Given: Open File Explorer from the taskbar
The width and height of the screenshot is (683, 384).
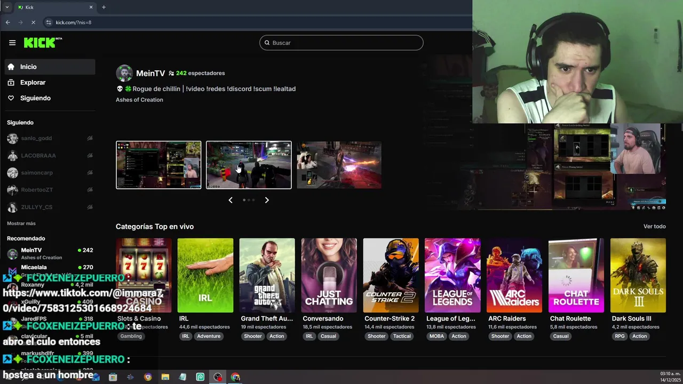Looking at the screenshot, I should tap(165, 377).
